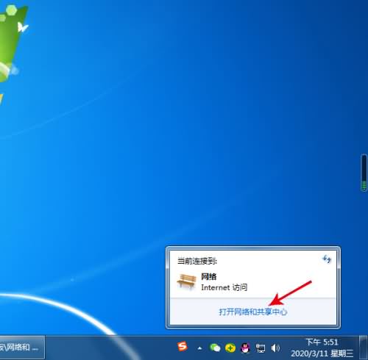368x360 pixels.
Task: Open 打开网络和共享中心 link
Action: click(253, 312)
